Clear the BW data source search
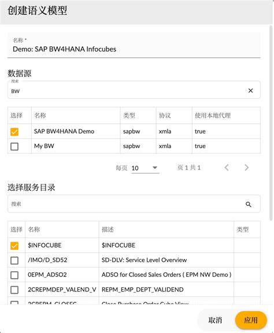This screenshot has width=274, height=333. click(250, 91)
